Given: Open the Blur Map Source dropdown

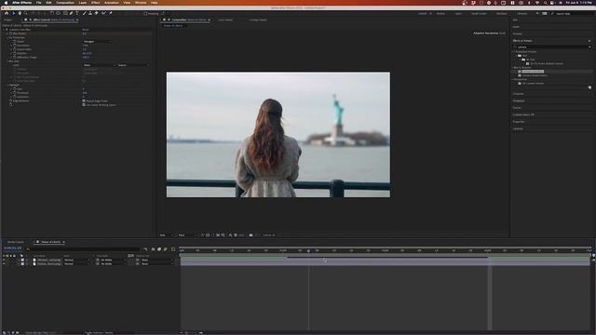Looking at the screenshot, I should [x=133, y=65].
